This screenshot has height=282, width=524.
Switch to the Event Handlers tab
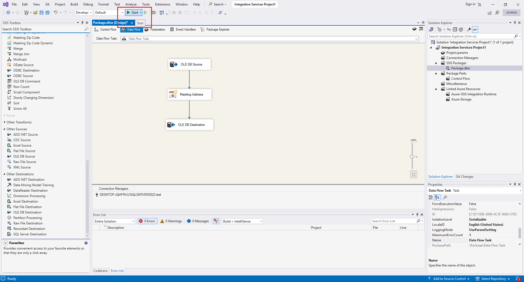183,29
